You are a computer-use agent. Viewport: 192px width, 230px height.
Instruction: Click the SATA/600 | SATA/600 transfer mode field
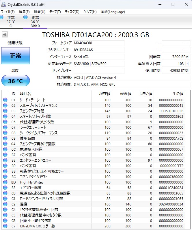99,64
